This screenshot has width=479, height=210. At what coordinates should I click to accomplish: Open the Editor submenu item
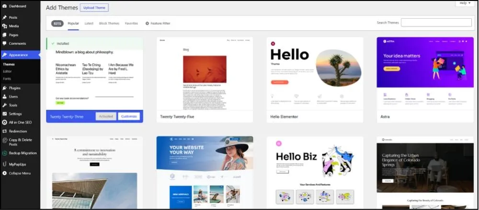point(7,71)
